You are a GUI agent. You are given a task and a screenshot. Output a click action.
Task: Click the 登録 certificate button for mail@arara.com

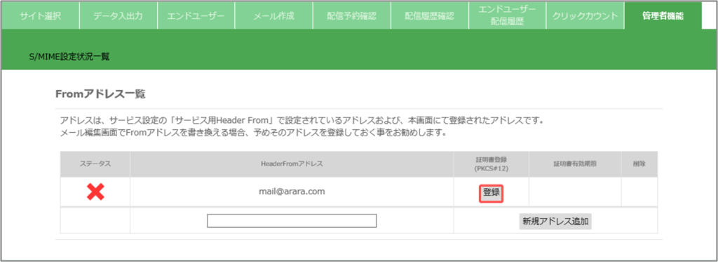click(492, 193)
